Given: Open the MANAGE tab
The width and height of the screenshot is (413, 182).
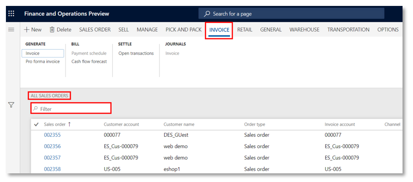Looking at the screenshot, I should (147, 30).
